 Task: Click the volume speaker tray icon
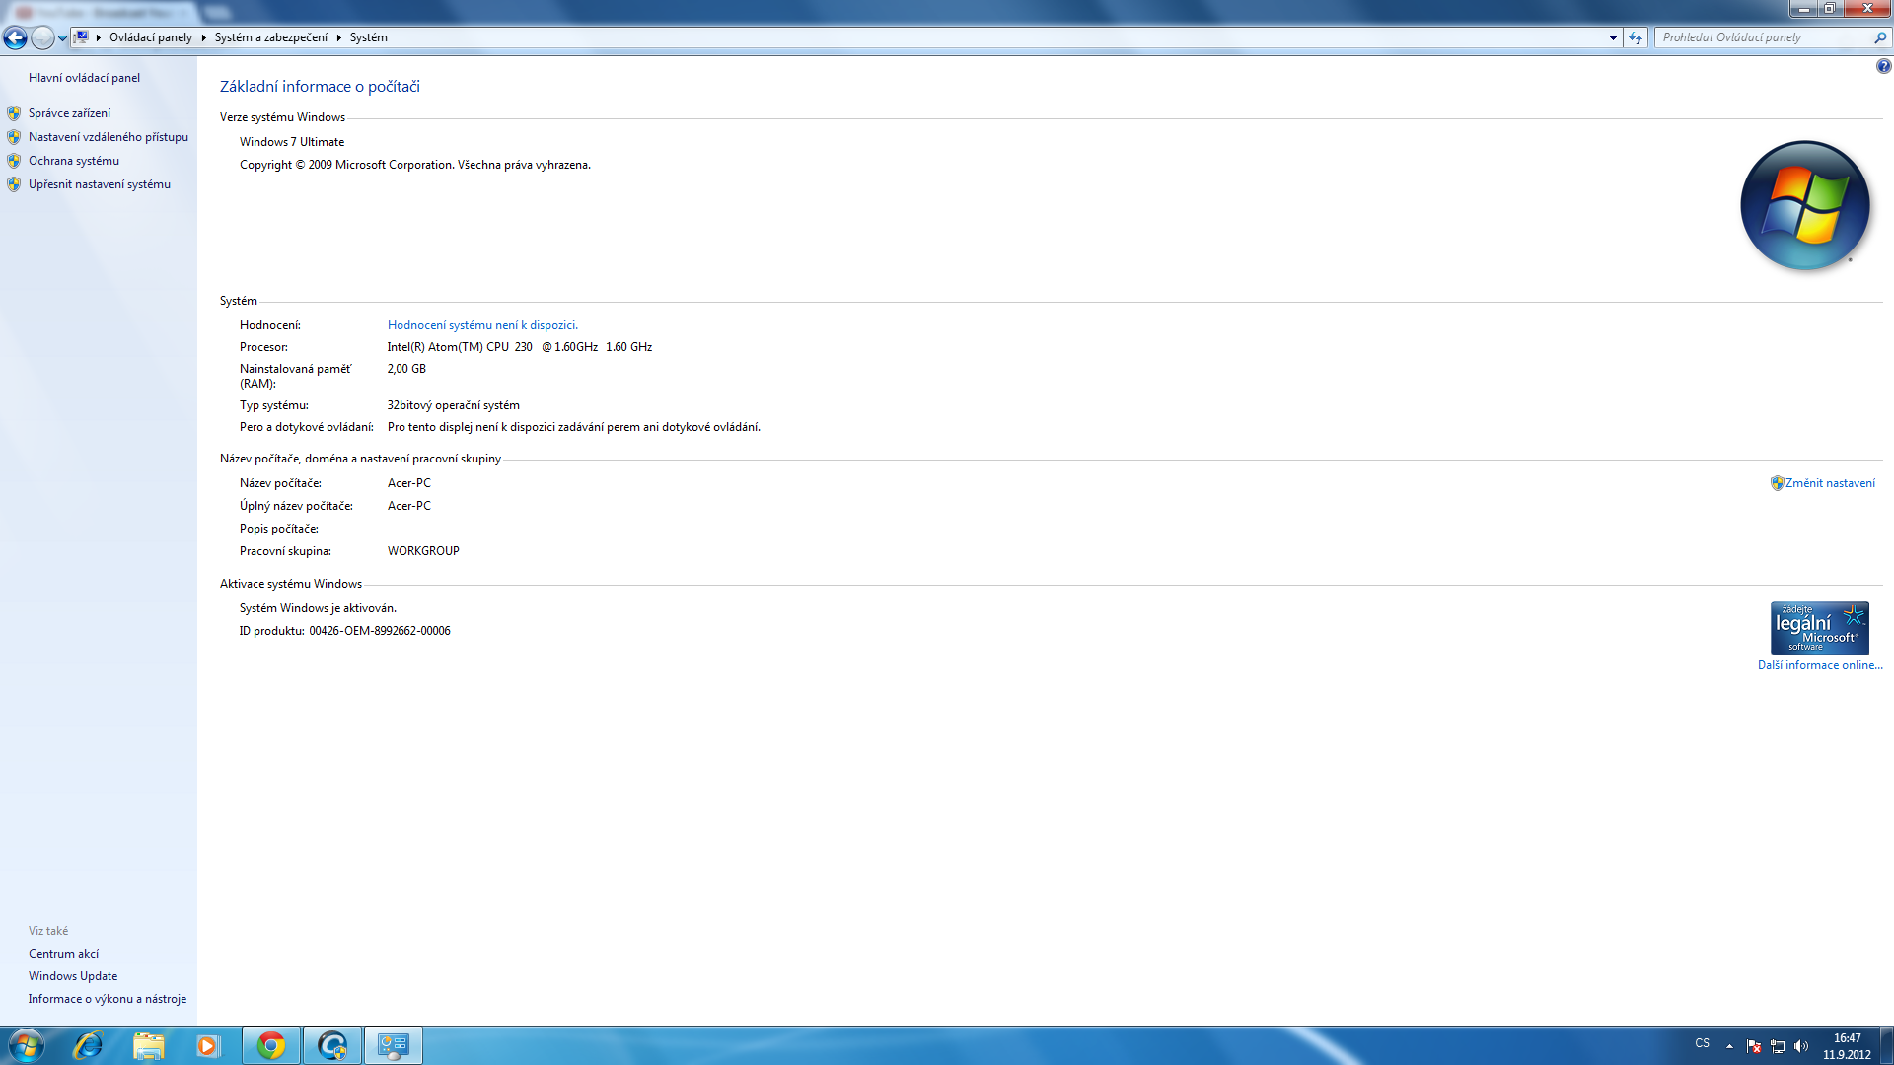pyautogui.click(x=1801, y=1046)
